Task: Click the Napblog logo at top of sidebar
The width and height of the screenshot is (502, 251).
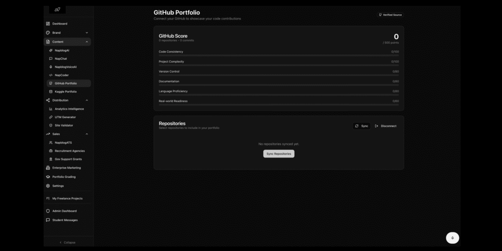Action: pyautogui.click(x=58, y=9)
